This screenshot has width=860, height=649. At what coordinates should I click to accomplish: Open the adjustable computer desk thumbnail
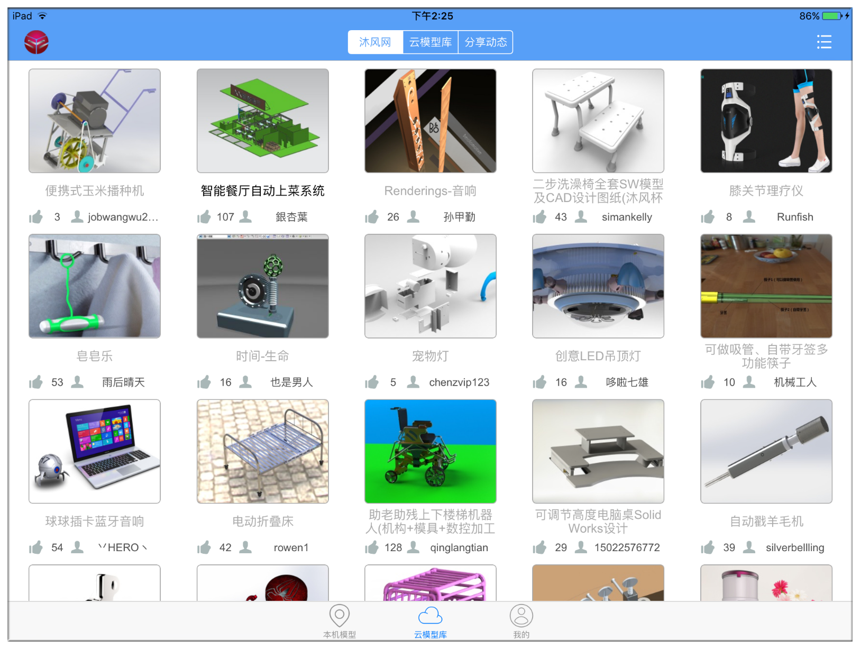(x=598, y=451)
